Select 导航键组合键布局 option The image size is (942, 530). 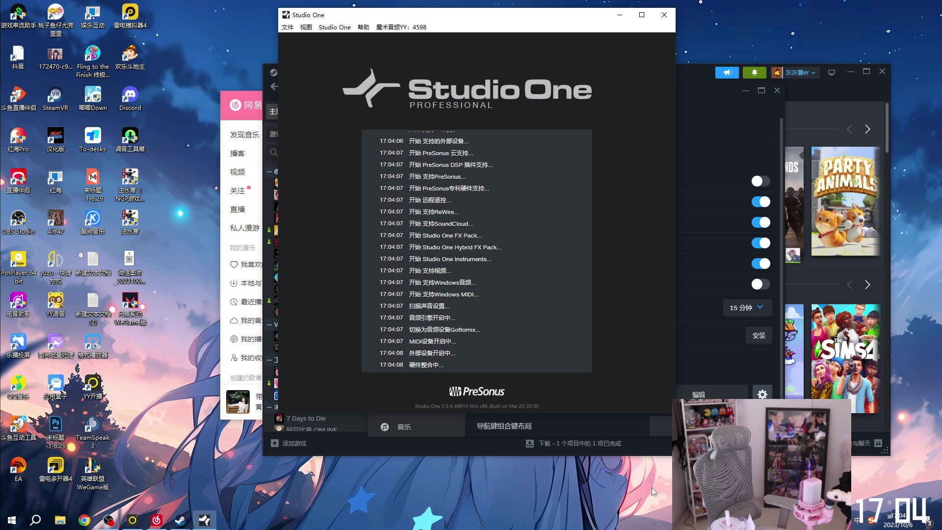504,426
